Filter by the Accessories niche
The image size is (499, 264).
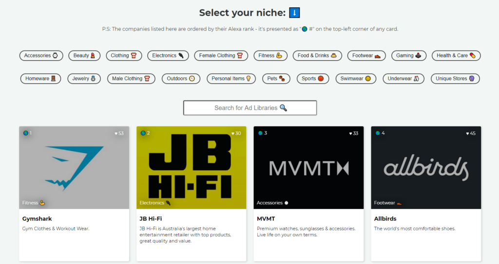click(x=41, y=55)
